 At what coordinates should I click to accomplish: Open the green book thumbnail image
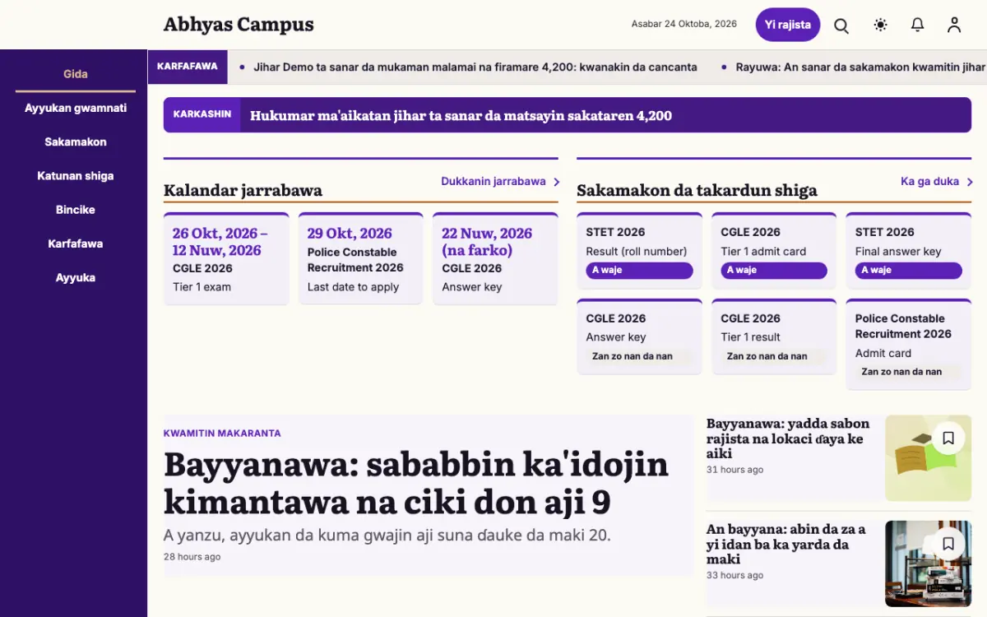pyautogui.click(x=928, y=458)
